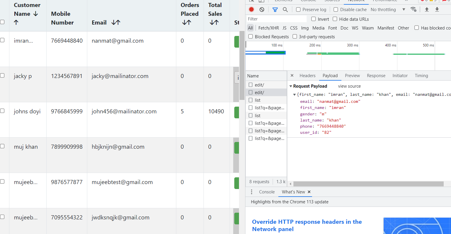The height and width of the screenshot is (234, 451).
Task: Filter requests by Other type
Action: pos(403,28)
